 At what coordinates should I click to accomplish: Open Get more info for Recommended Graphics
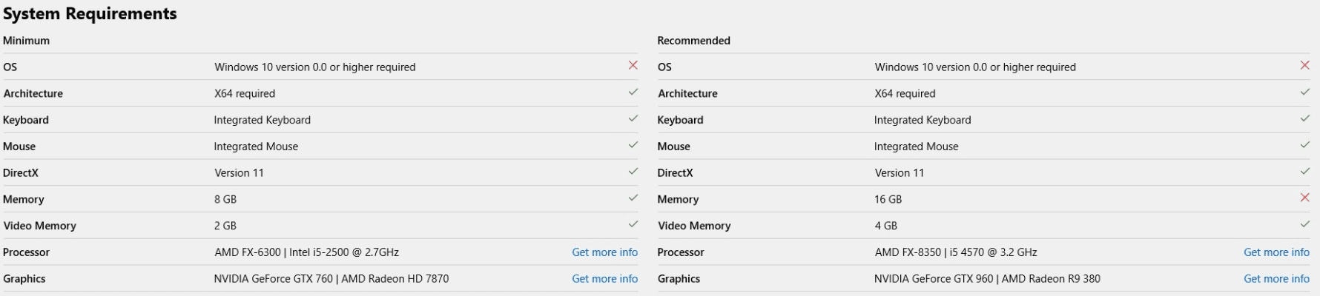[1276, 279]
